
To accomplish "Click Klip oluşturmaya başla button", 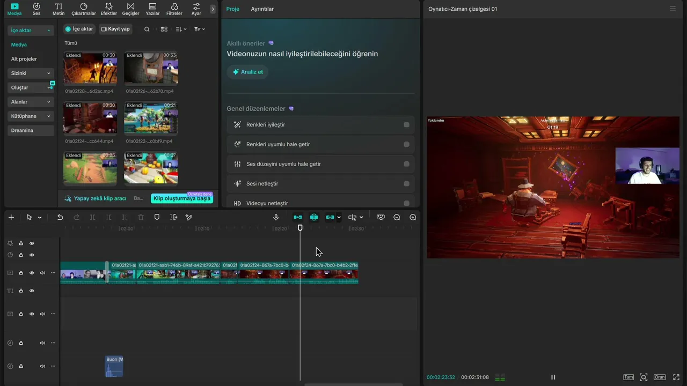I will coord(182,198).
